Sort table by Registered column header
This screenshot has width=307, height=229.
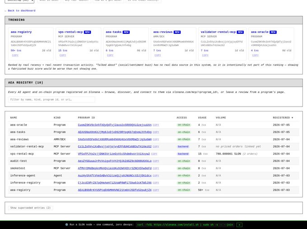click(283, 118)
